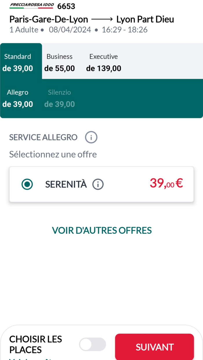Choose the Silenzio service option
Viewport: 203px width, 360px height.
(59, 98)
